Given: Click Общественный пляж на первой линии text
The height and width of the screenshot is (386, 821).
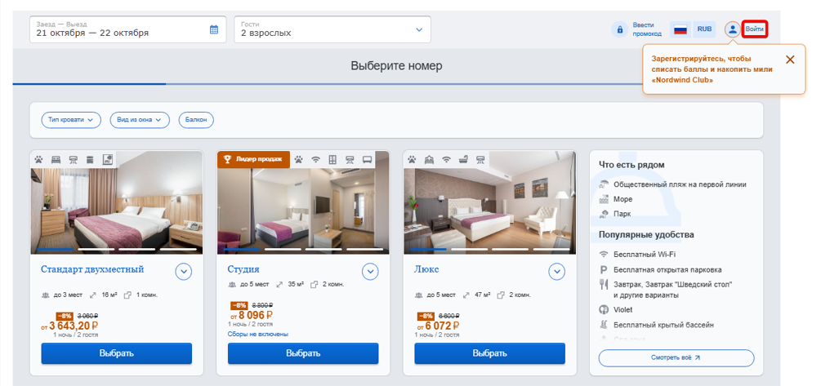Looking at the screenshot, I should pyautogui.click(x=680, y=184).
